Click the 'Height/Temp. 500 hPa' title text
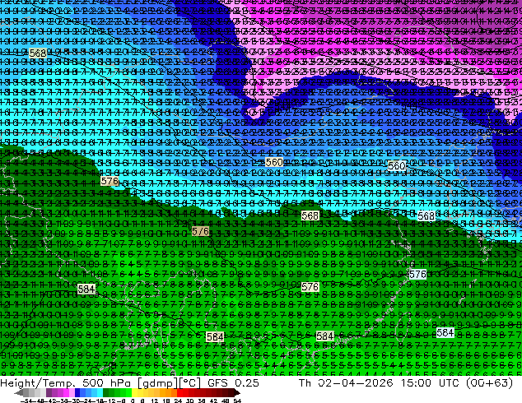The image size is (522, 403). click(x=66, y=383)
